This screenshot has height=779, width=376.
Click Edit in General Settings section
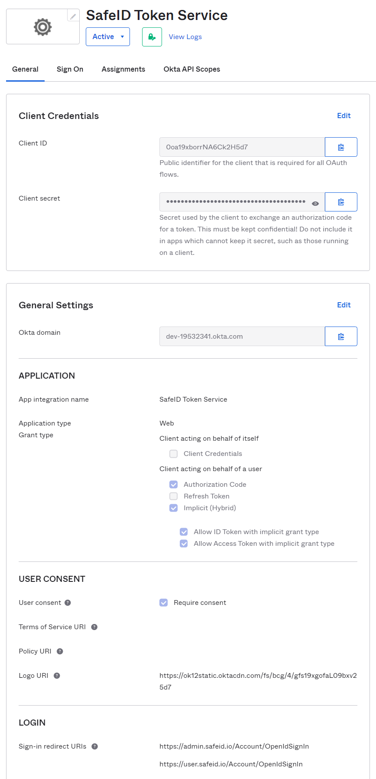click(344, 305)
